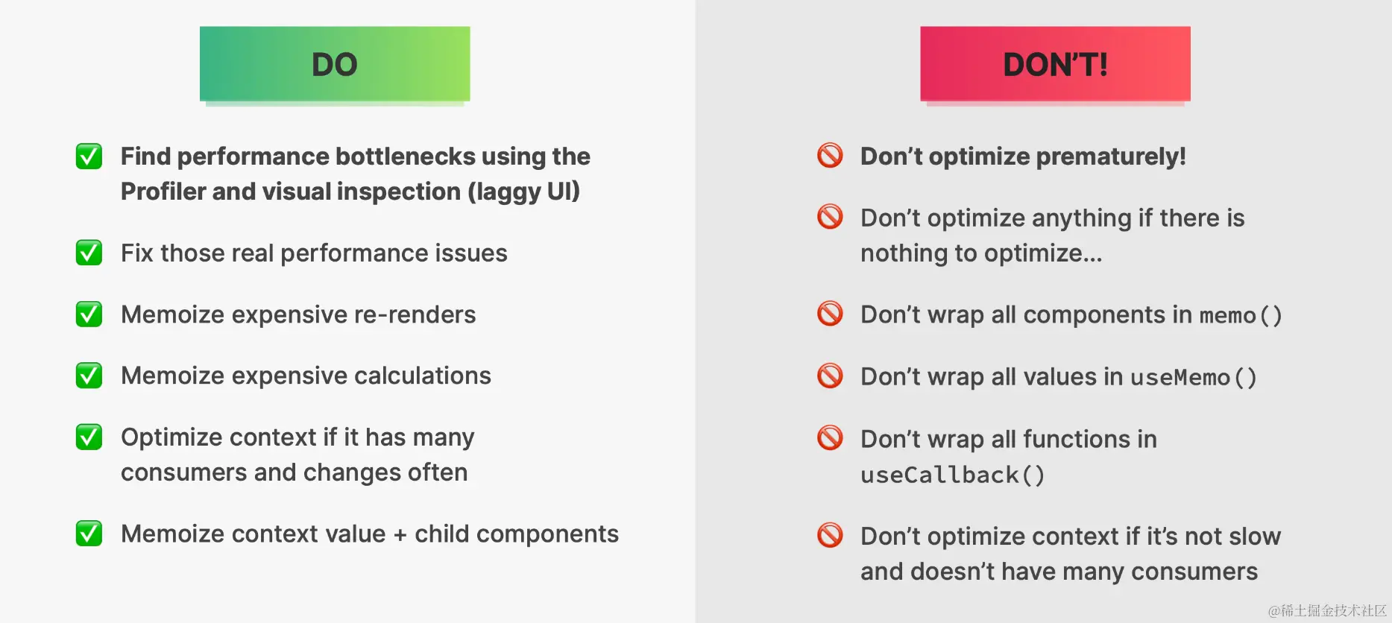Click the green DO banner
This screenshot has width=1392, height=623.
[335, 64]
